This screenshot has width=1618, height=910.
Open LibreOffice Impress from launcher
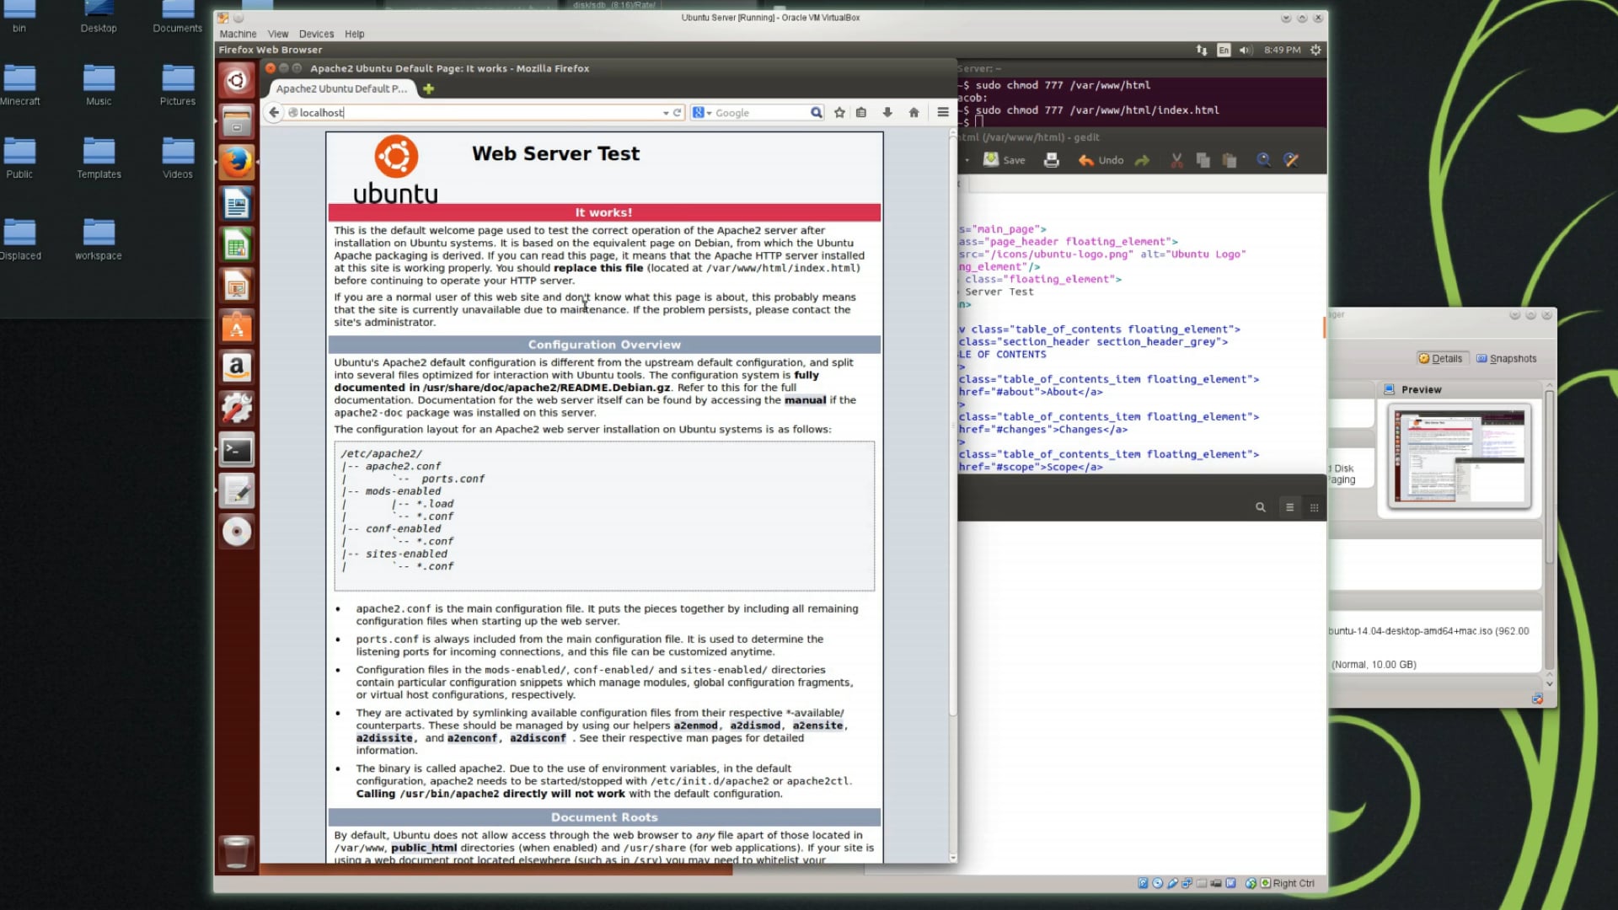tap(237, 286)
